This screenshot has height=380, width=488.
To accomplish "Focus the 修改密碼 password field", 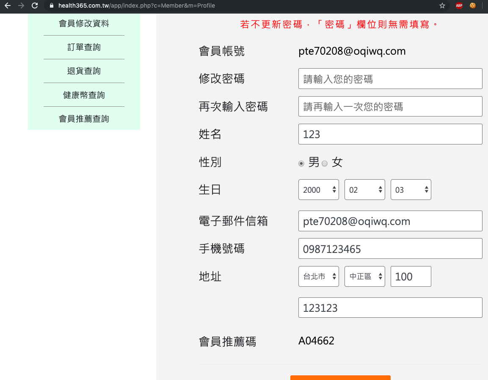I will [x=390, y=78].
